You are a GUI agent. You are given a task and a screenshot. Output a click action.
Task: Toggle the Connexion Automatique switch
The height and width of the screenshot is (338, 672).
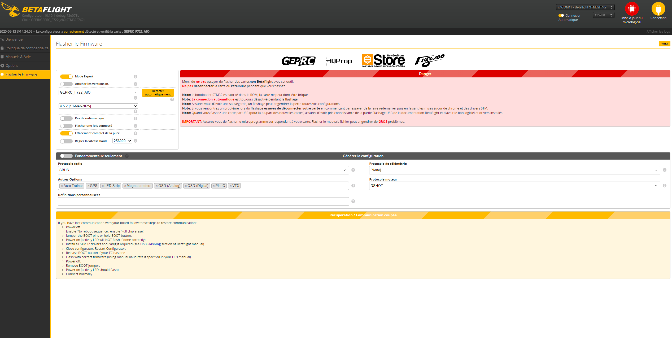click(561, 15)
